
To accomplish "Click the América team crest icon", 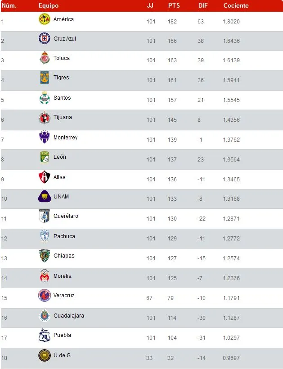I will 44,19.
